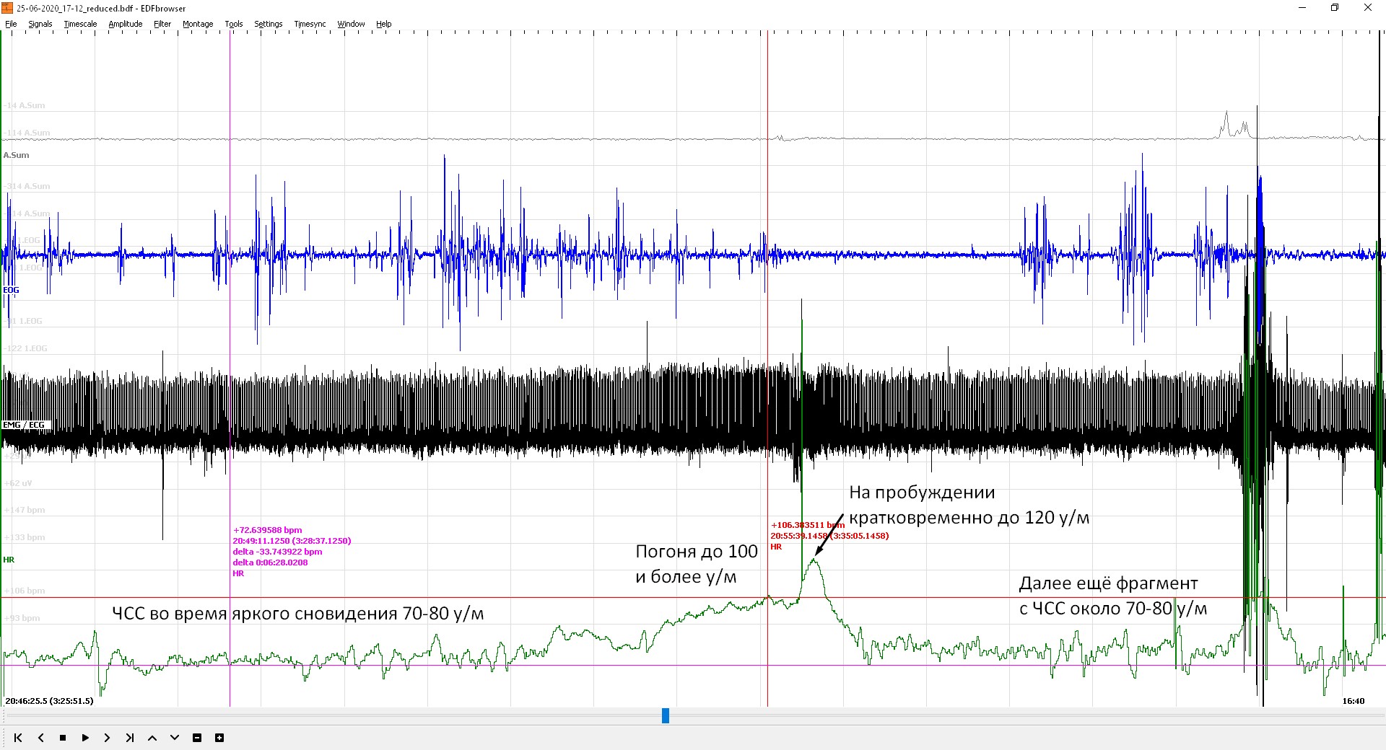Screen dimensions: 1386x750
Task: Click the EDFbrowser app icon in title bar
Action: [8, 8]
